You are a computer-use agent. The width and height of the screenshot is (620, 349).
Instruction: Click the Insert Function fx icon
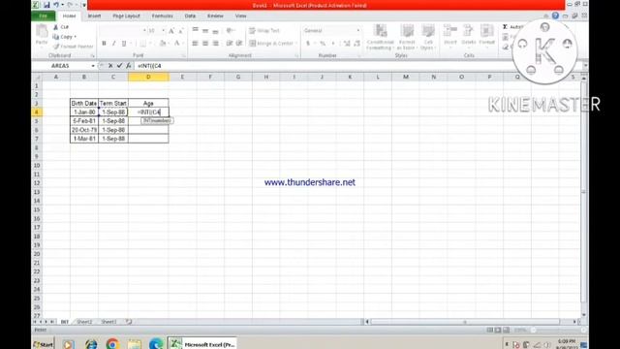(x=129, y=66)
